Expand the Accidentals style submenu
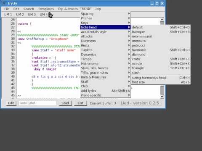This screenshot has width=202, height=151. tap(106, 32)
